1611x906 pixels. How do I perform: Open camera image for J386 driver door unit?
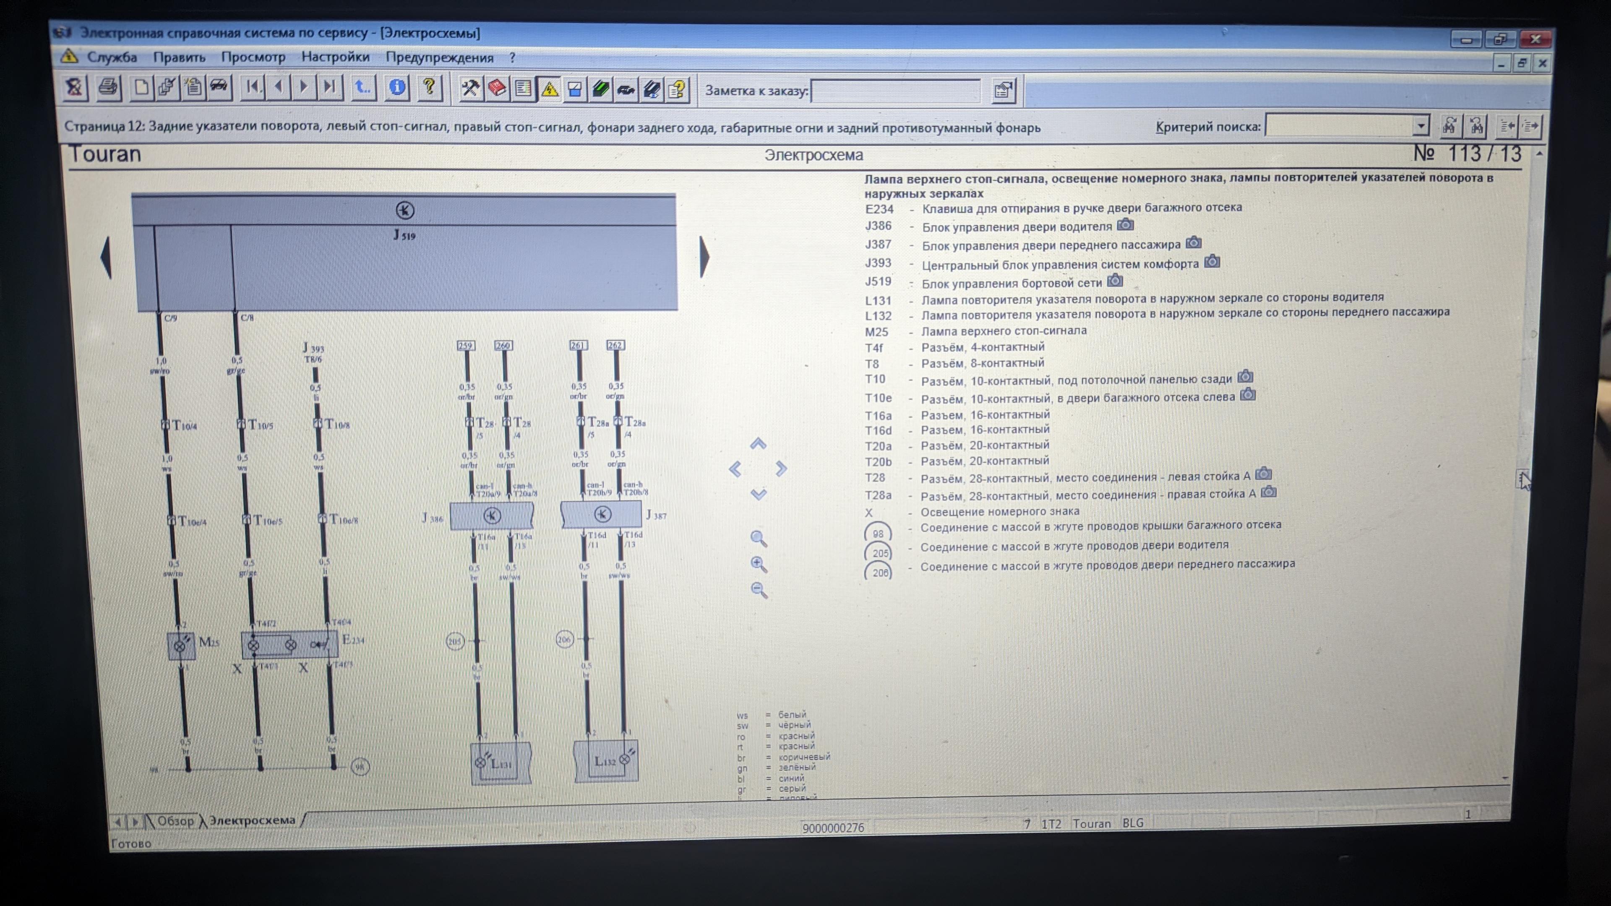coord(1125,224)
